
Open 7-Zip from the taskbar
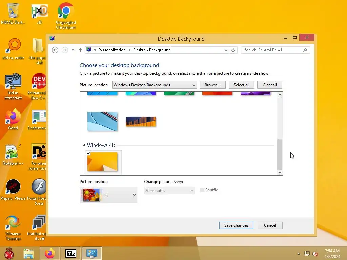(x=71, y=253)
